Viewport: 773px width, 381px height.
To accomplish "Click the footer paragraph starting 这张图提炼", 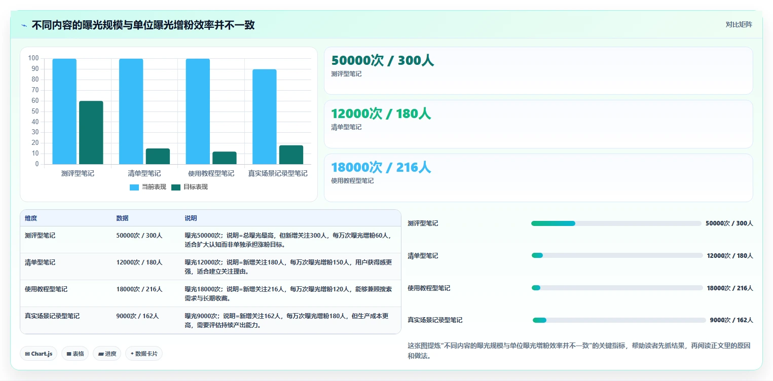I will 579,351.
